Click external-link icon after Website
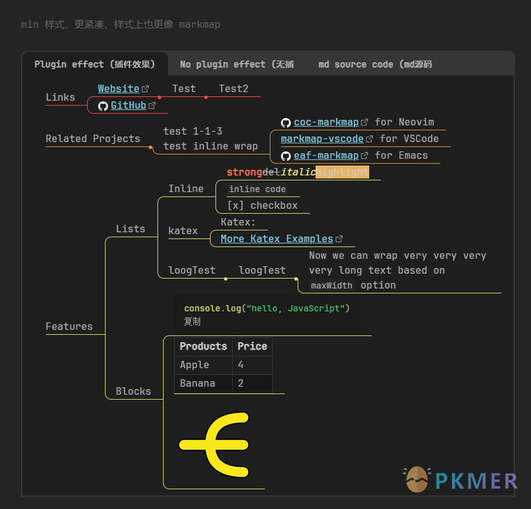This screenshot has width=531, height=509. (x=145, y=89)
